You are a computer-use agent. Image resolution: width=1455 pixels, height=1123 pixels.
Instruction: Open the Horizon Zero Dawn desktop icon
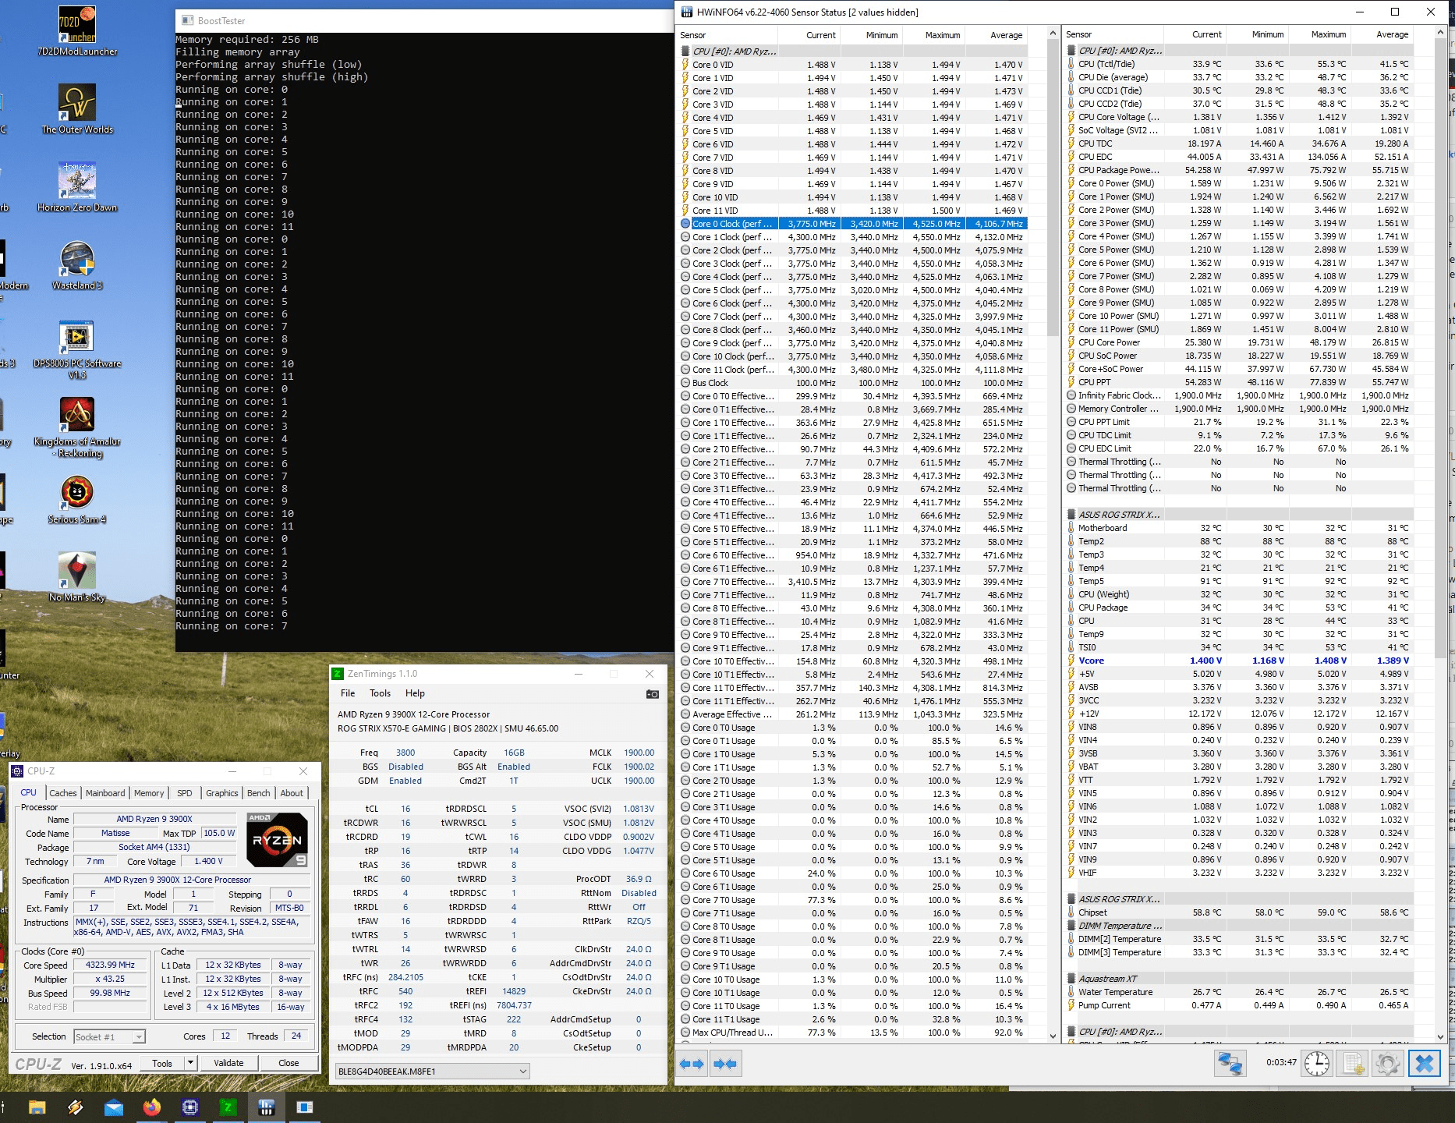tap(77, 187)
